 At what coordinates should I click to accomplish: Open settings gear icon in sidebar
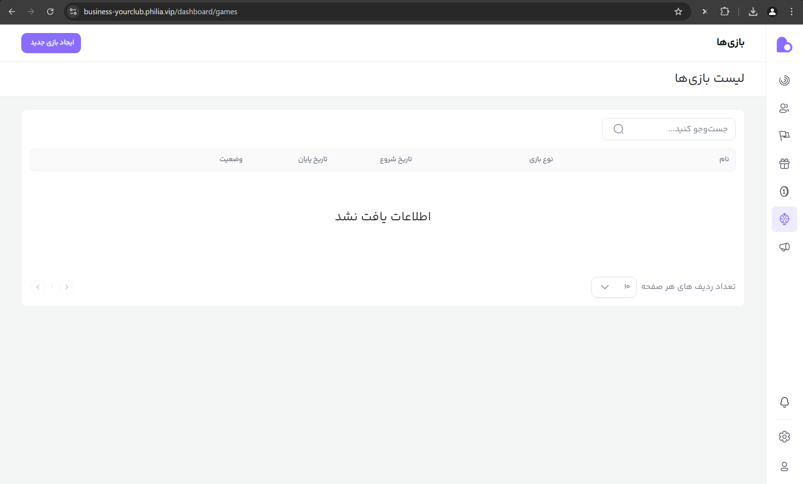click(784, 437)
